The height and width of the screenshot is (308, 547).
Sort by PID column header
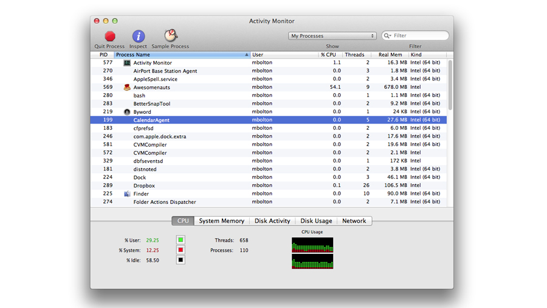click(103, 55)
